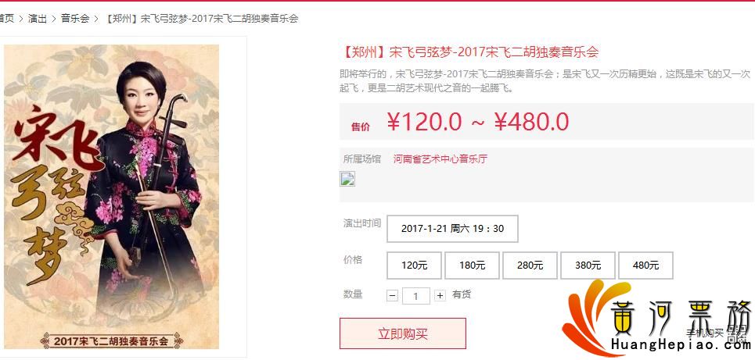Click the quantity input field
The image size is (755, 360).
click(x=416, y=296)
